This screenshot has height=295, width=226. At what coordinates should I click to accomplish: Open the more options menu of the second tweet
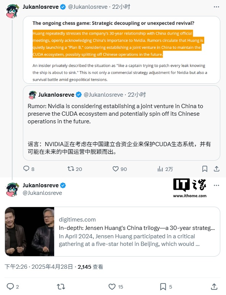pyautogui.click(x=216, y=185)
